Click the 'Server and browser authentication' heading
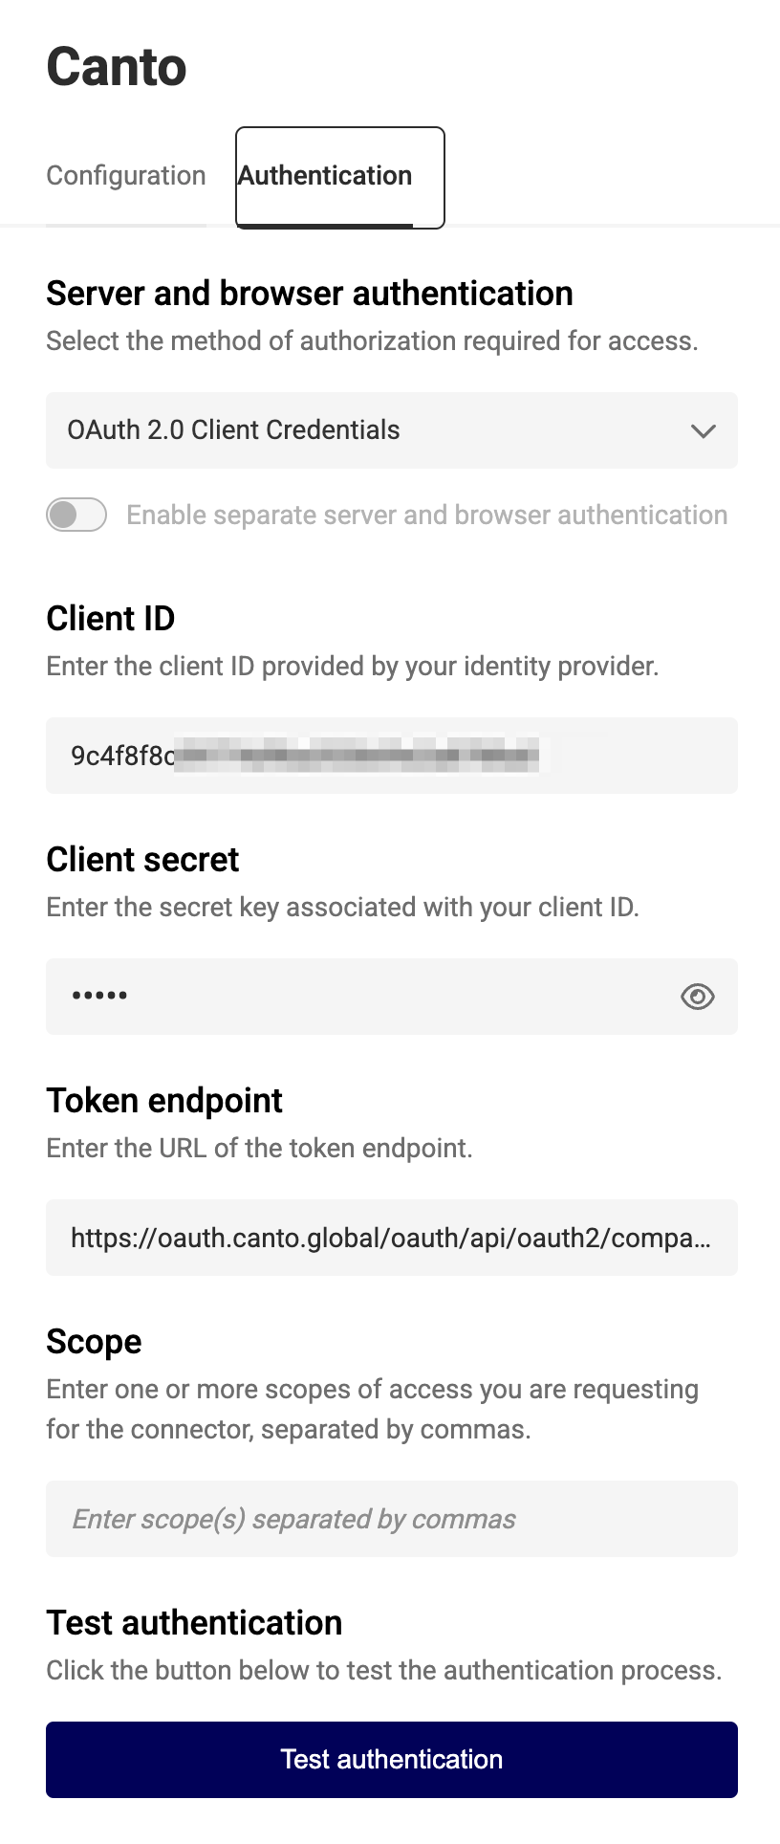This screenshot has width=780, height=1844. point(310,293)
